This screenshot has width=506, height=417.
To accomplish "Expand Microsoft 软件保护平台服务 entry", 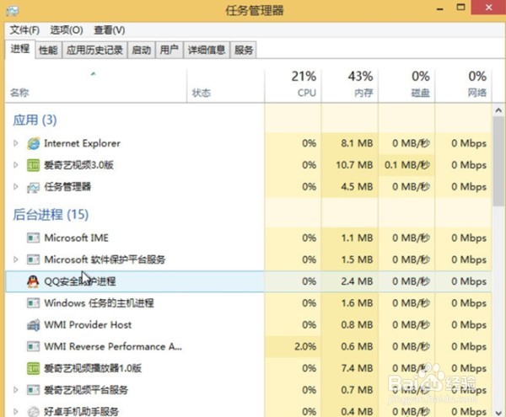I will tap(15, 259).
